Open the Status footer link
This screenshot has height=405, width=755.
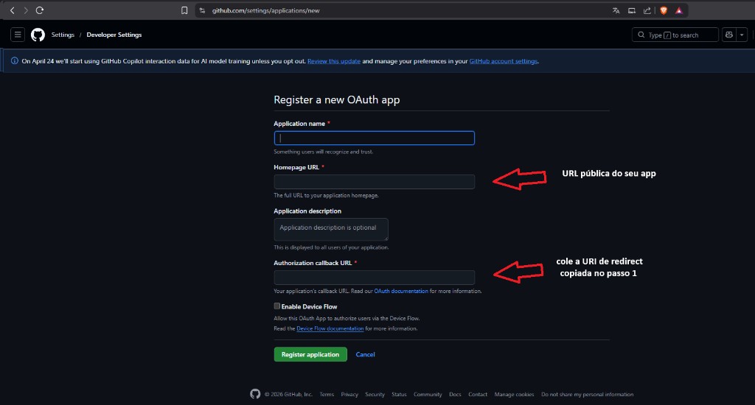pos(399,395)
